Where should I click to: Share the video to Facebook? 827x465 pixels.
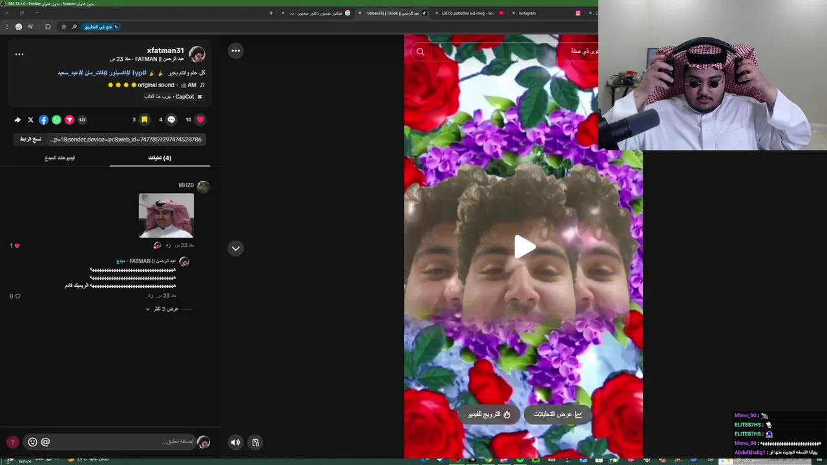43,119
